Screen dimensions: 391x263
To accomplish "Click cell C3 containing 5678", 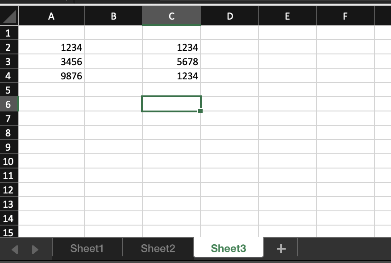I will [171, 61].
